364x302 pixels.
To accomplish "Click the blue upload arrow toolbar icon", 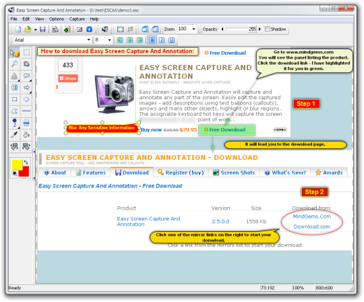I will 90,29.
